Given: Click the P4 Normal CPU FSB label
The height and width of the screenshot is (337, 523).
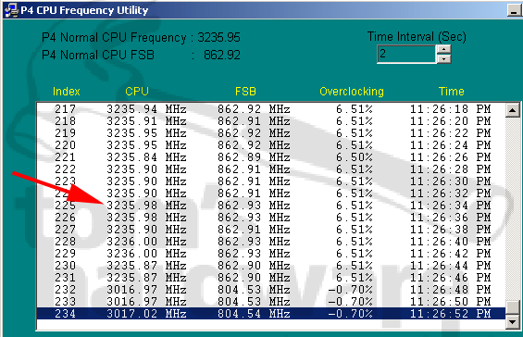Looking at the screenshot, I should point(98,55).
